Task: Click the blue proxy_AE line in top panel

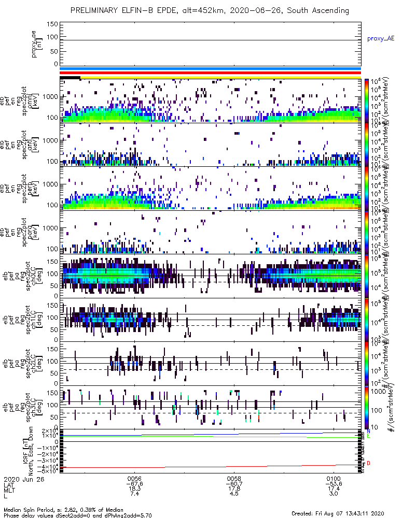Action: [210, 40]
